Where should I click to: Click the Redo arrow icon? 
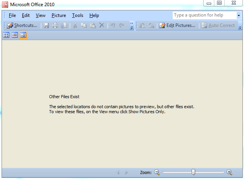[122, 25]
